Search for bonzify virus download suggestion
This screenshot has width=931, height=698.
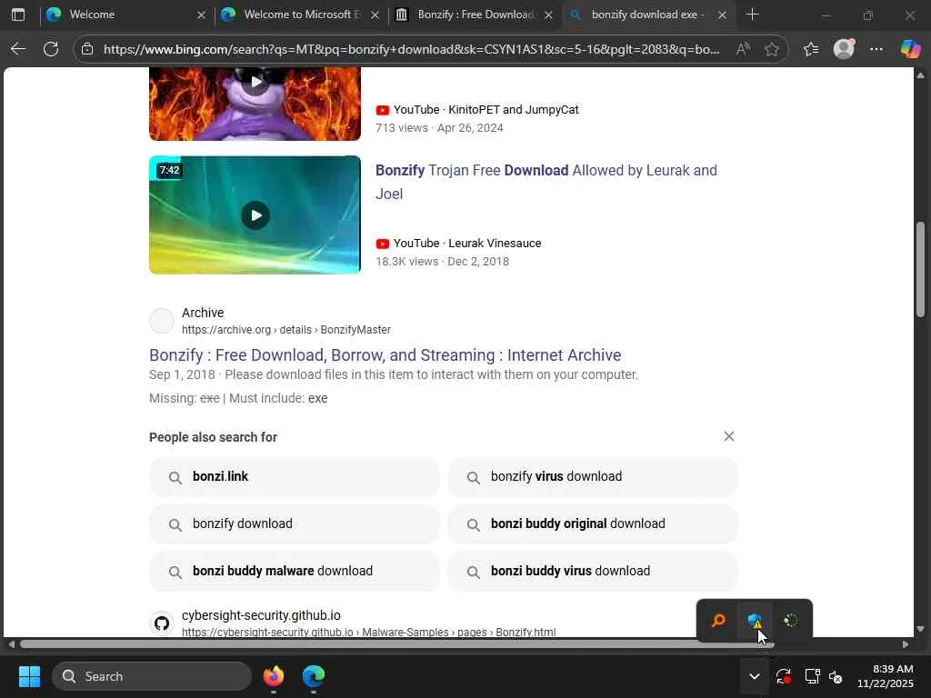[x=593, y=476]
